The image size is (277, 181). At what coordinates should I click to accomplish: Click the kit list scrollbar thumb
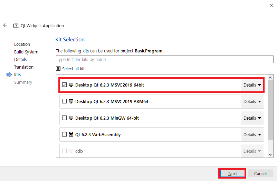(x=270, y=110)
